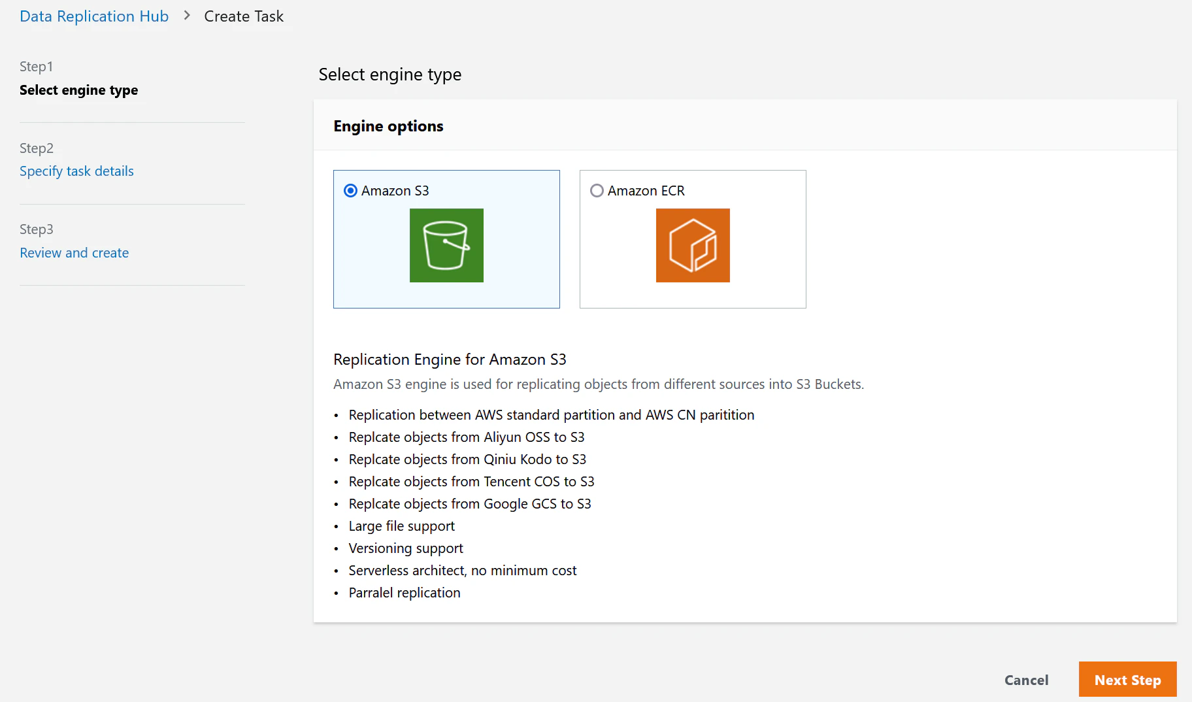Click the Qiniu Kodo to S3 bullet
The height and width of the screenshot is (702, 1192).
tap(467, 460)
